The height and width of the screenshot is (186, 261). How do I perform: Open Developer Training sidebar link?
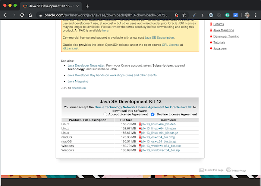coord(226,36)
